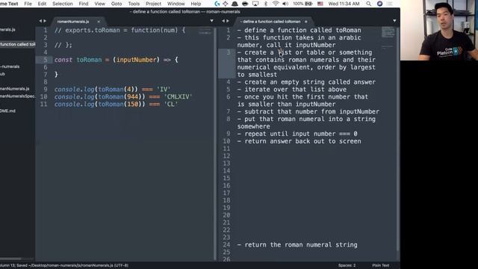Open the sidebar file ending 'DME.md'
Image resolution: width=478 pixels, height=269 pixels.
[8, 111]
